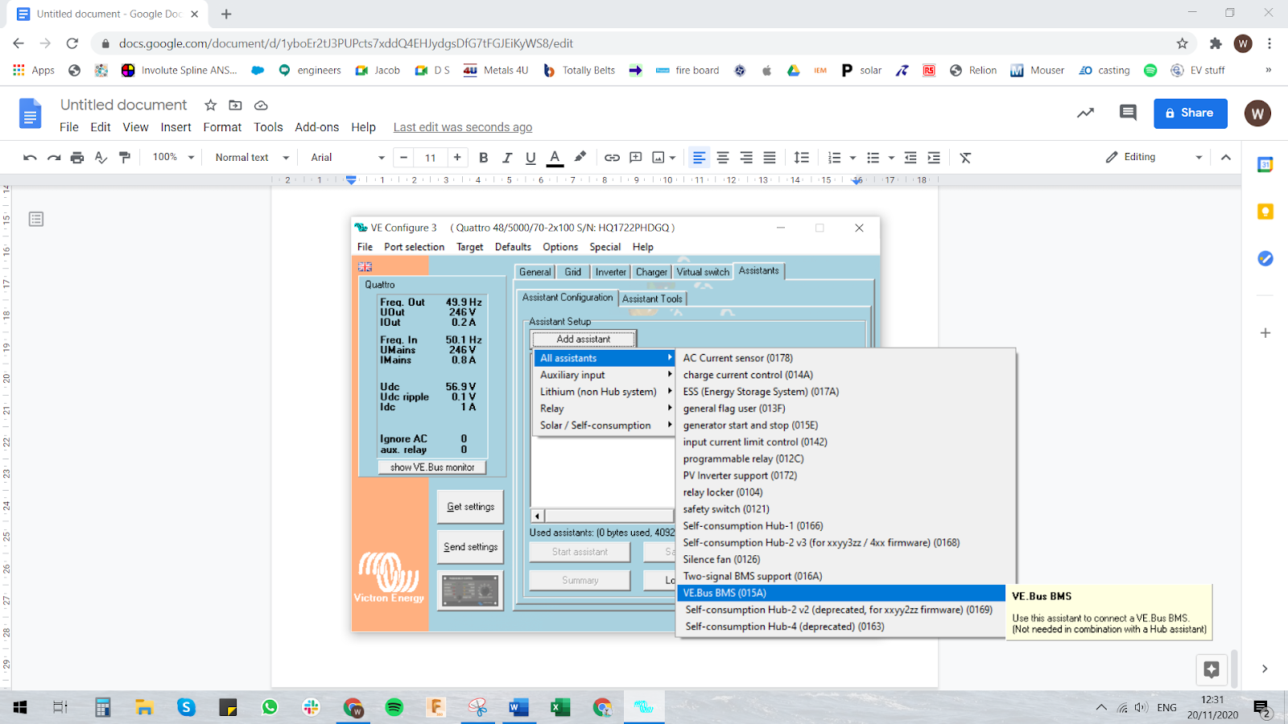Bookmark this page star icon
The height and width of the screenshot is (724, 1288).
[x=1182, y=43]
